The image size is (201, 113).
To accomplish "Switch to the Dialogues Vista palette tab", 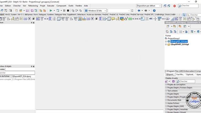I will [x=60, y=15].
